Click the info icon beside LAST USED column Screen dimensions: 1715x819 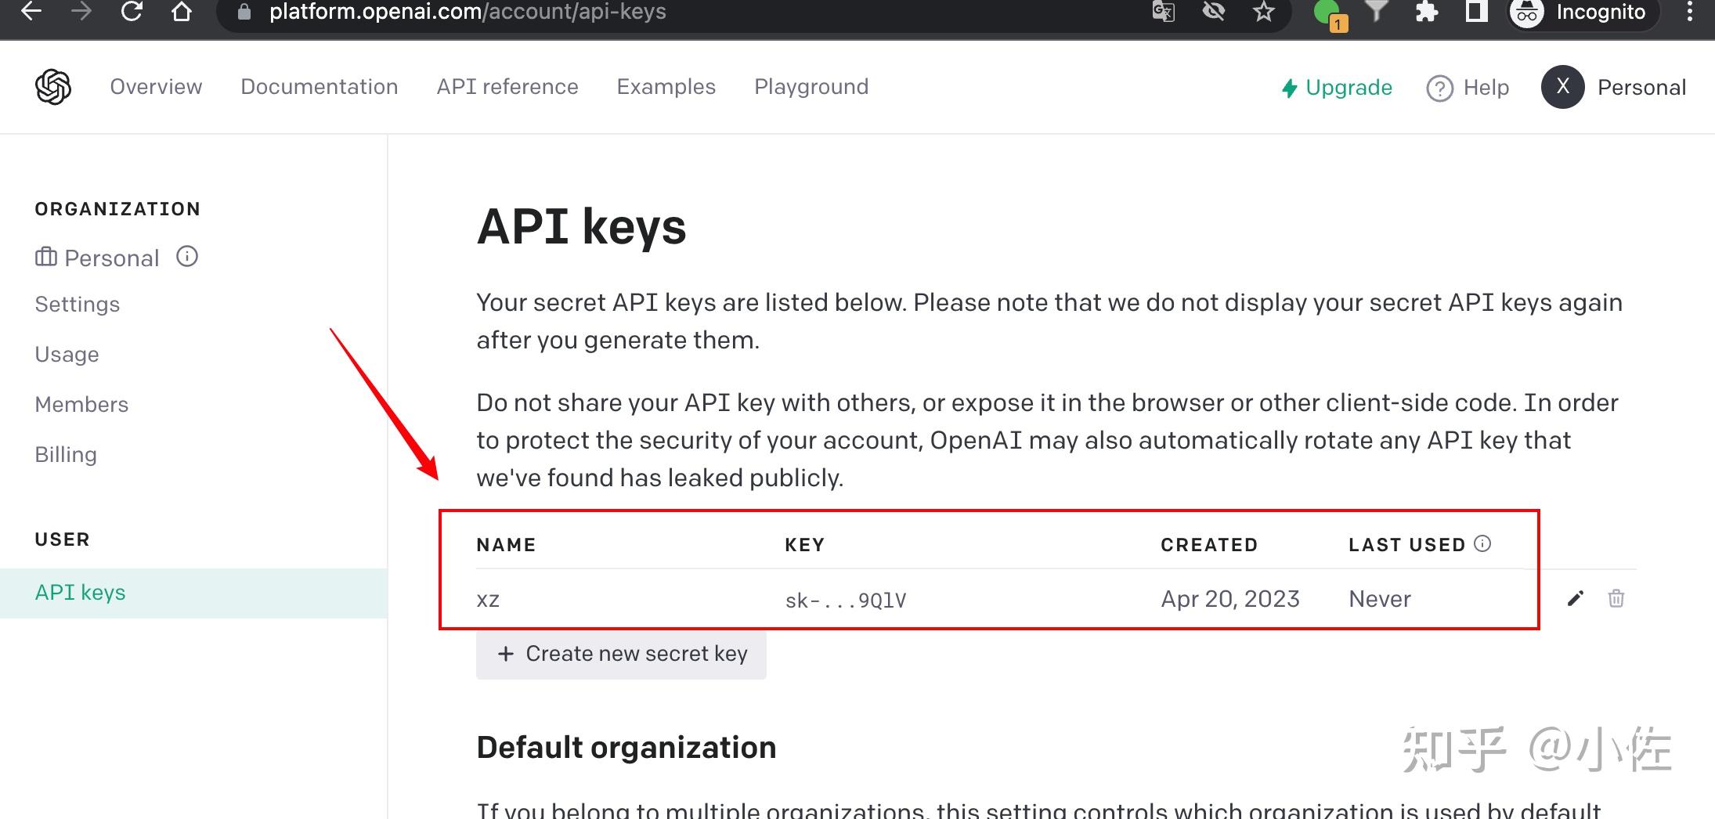1483,543
